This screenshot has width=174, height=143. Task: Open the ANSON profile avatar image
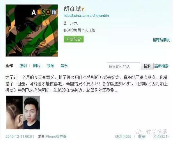tap(32, 31)
